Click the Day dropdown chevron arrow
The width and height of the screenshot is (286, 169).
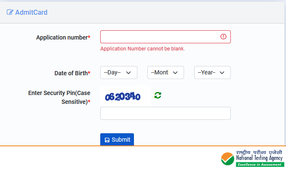pos(128,73)
